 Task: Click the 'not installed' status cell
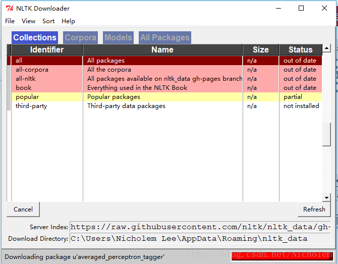(301, 106)
